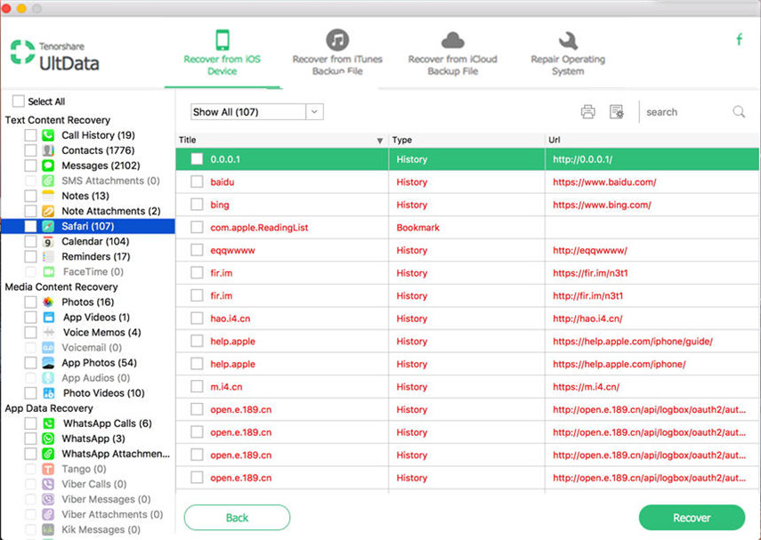Tick the Call History checkbox

coord(30,135)
